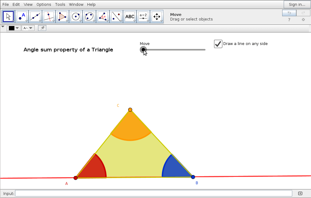The image size is (311, 198).
Task: Open the Window menu
Action: [x=76, y=4]
